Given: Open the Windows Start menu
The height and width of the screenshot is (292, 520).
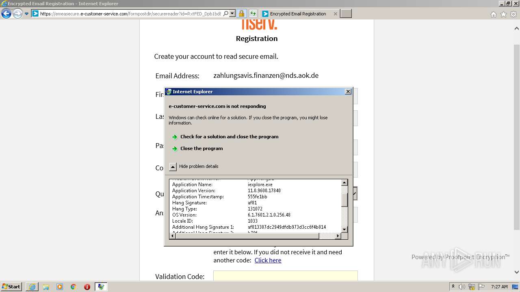Looking at the screenshot, I should click(11, 287).
